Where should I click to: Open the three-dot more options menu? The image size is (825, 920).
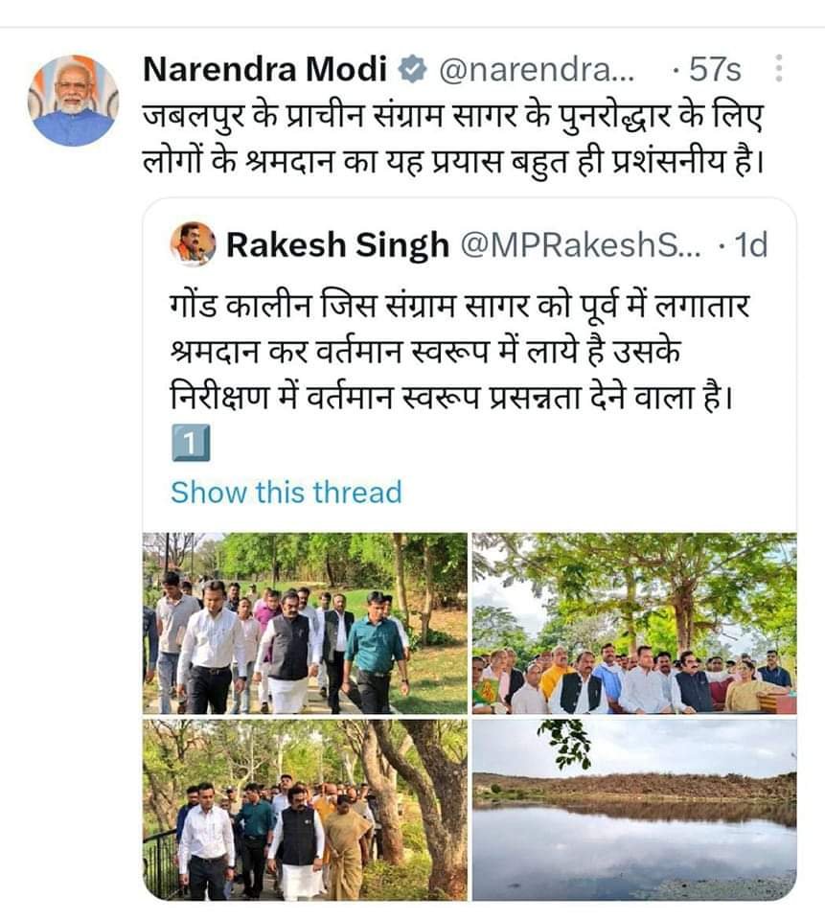[777, 69]
